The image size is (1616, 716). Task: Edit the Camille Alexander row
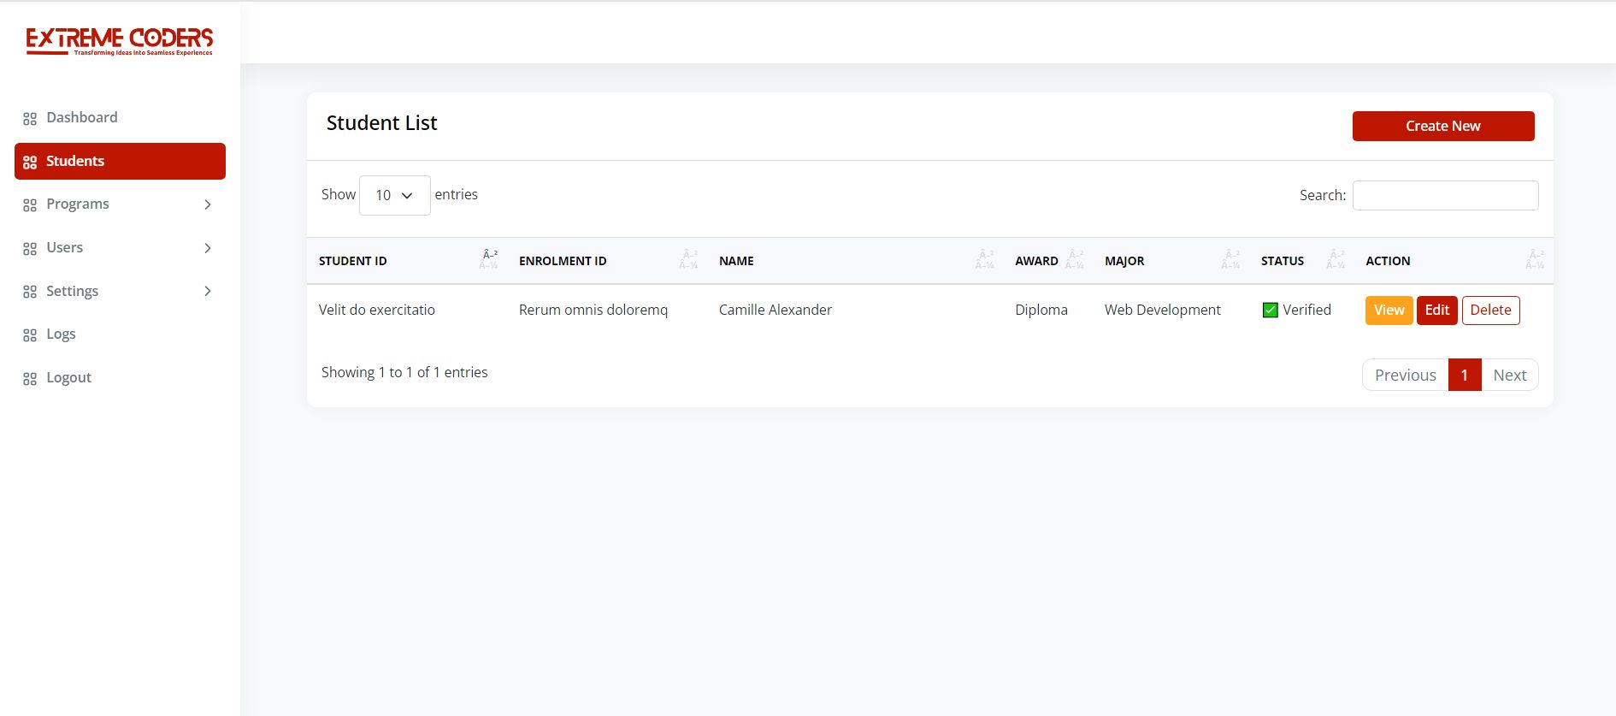(x=1436, y=311)
